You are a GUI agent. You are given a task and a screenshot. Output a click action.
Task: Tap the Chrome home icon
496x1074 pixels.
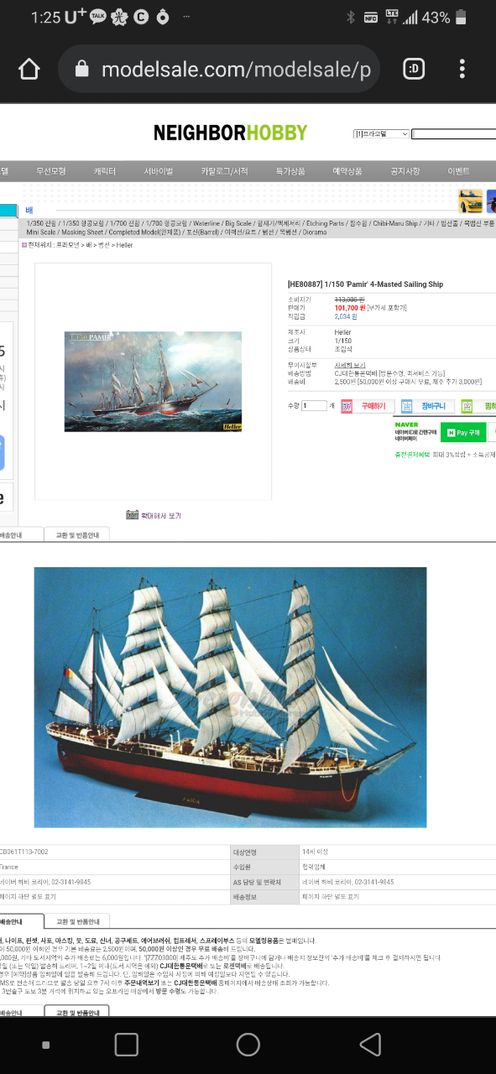29,70
